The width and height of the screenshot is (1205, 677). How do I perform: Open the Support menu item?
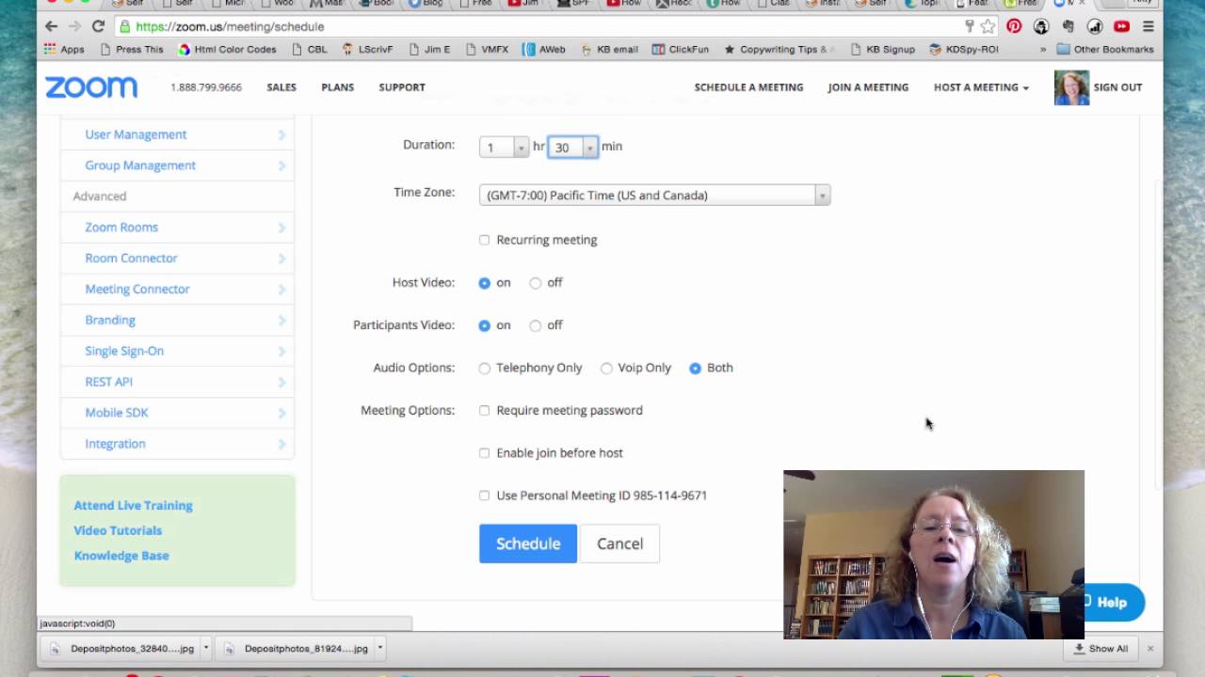(402, 87)
